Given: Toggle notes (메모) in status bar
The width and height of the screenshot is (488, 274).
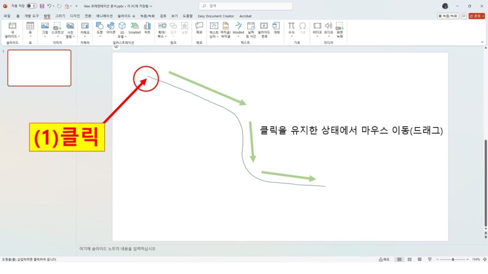Looking at the screenshot, I should click(x=384, y=259).
